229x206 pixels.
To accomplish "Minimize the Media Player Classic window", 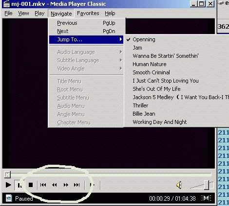I will pyautogui.click(x=193, y=4).
